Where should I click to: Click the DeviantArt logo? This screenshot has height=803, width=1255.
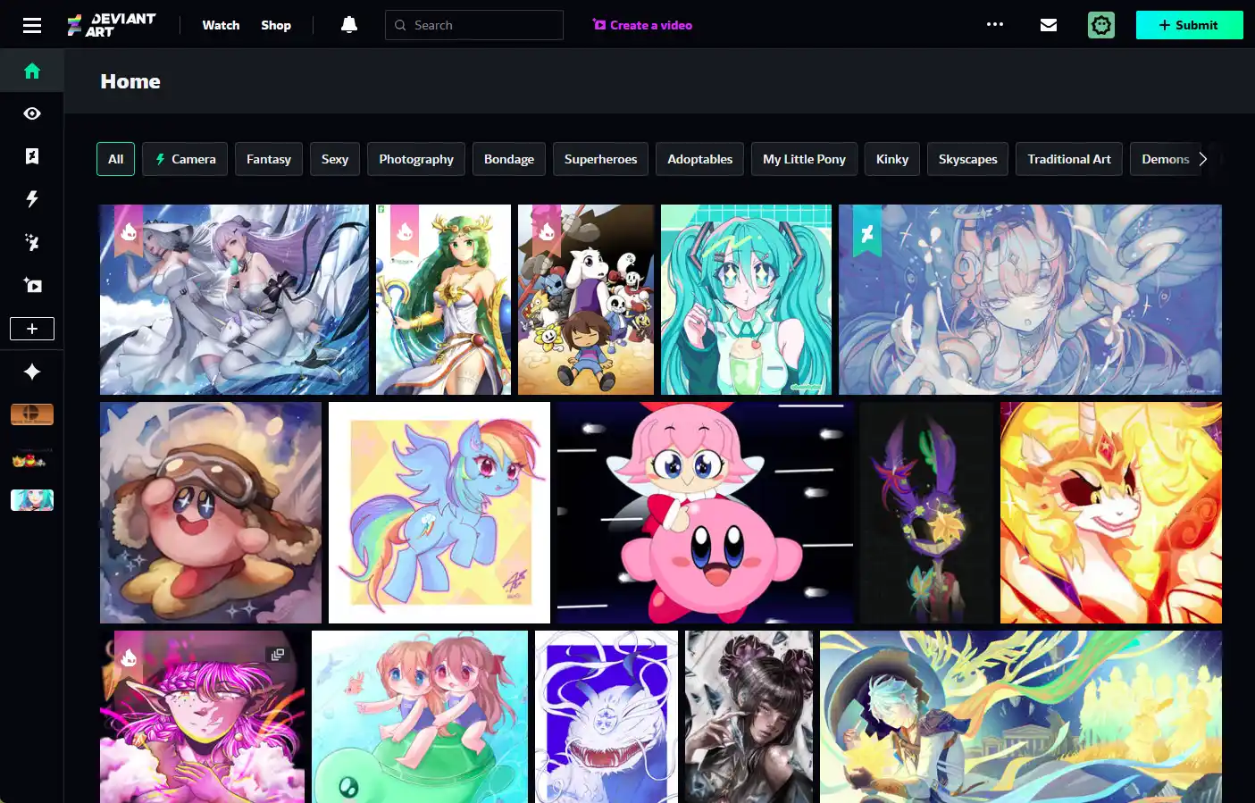click(112, 25)
